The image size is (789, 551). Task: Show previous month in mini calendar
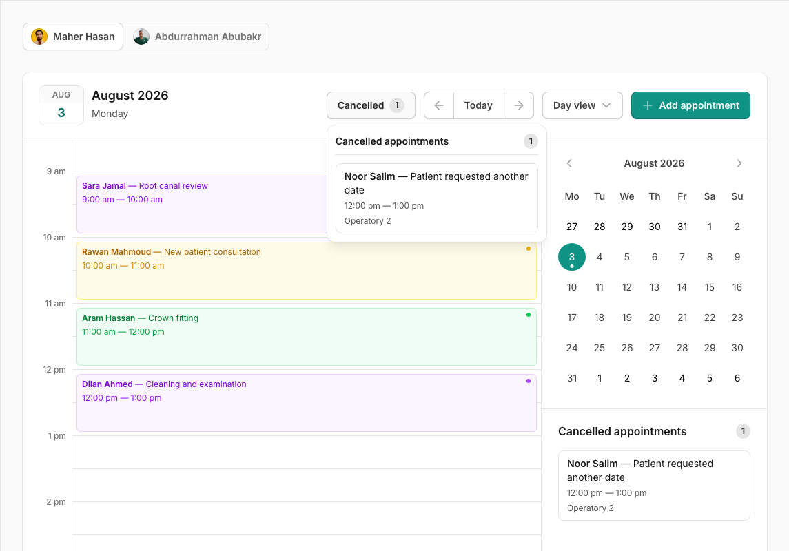(569, 163)
